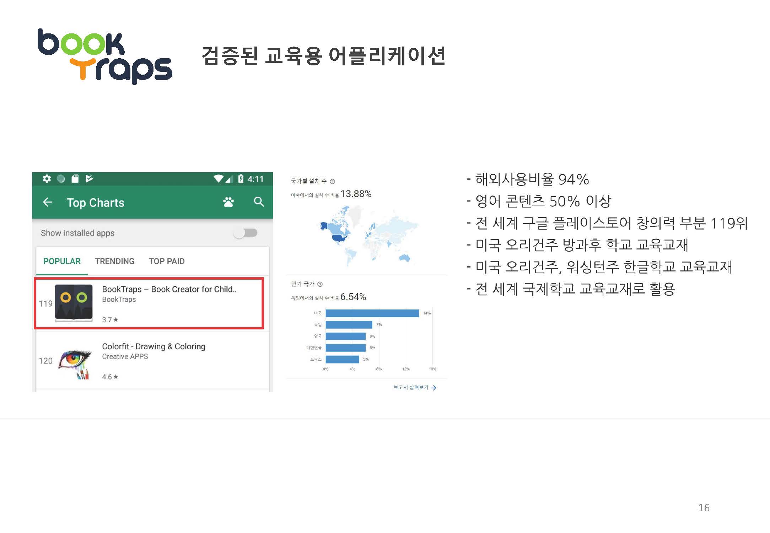770x533 pixels.
Task: Click the line mentioning 워싱턴주 한글학교 교육교재
Action: (599, 267)
